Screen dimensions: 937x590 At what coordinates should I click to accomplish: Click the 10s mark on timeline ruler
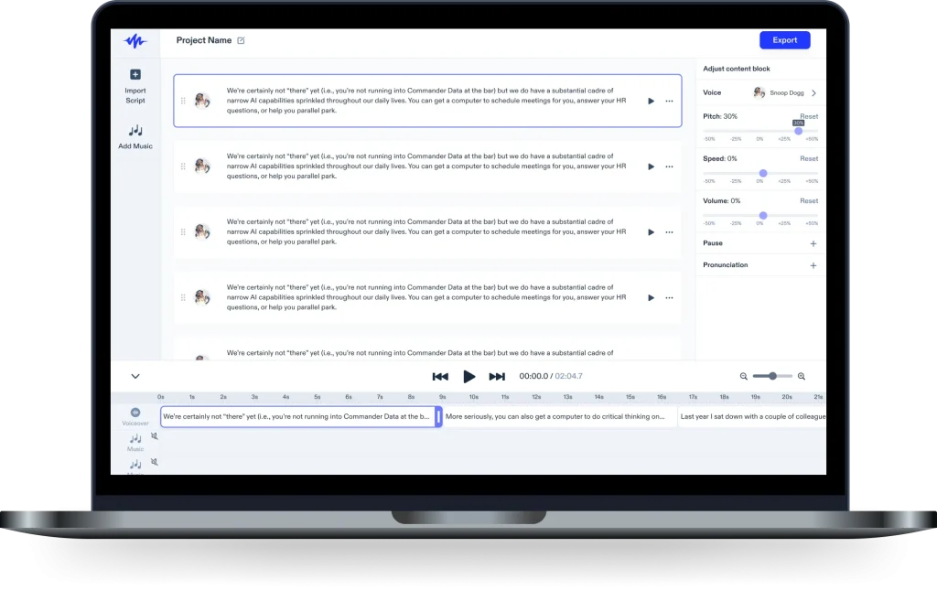pos(473,397)
